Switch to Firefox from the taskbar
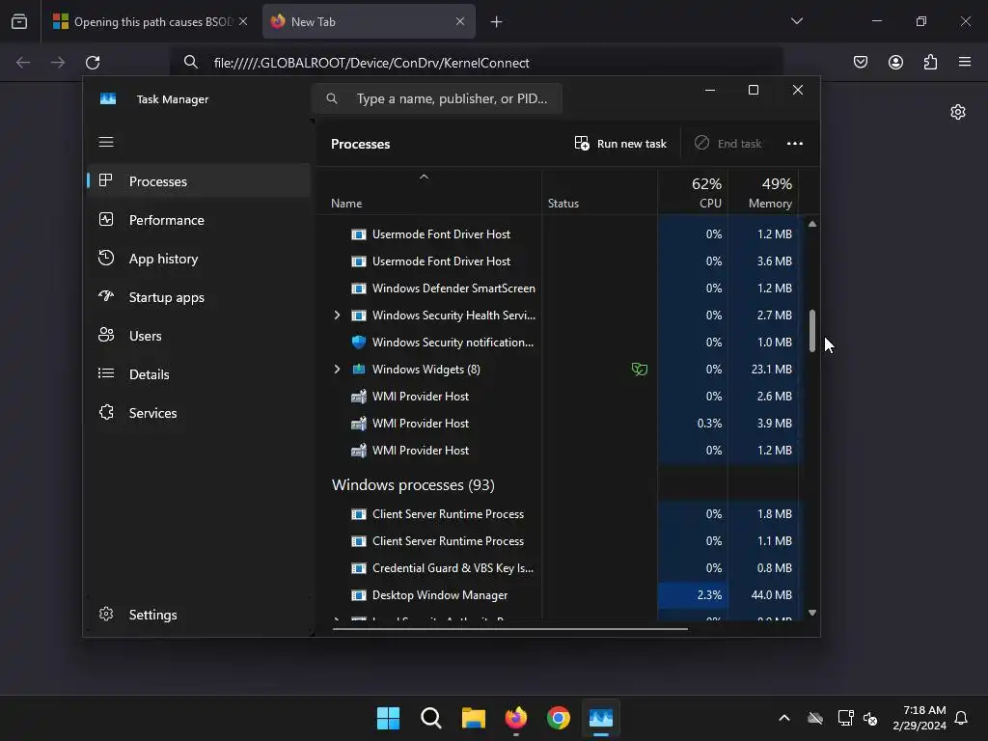The width and height of the screenshot is (988, 741). coord(516,718)
